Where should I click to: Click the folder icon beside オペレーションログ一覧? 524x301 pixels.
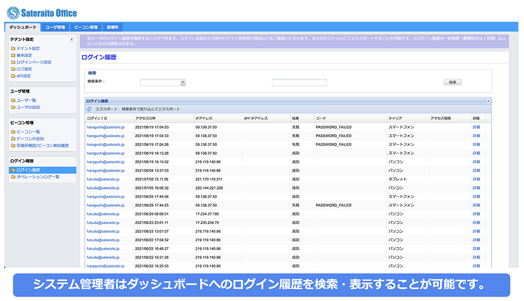[x=13, y=177]
